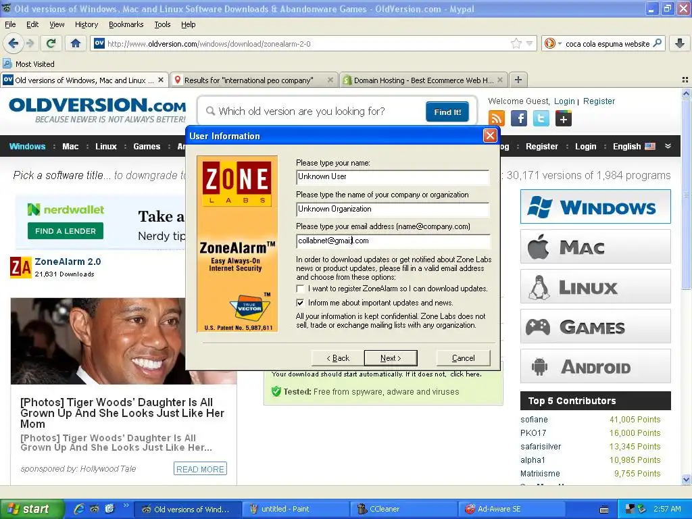Launch Internet Explorer from quick launch
Viewport: 692px width, 519px height.
pyautogui.click(x=79, y=509)
